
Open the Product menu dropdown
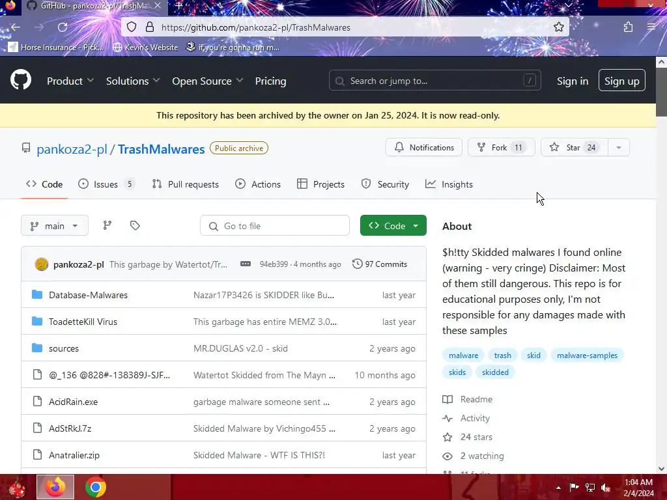pos(70,81)
